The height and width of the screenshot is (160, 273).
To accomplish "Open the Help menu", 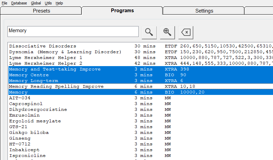I will (x=59, y=3).
